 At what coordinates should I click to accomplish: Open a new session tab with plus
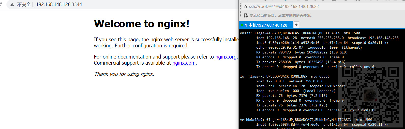pyautogui.click(x=296, y=25)
